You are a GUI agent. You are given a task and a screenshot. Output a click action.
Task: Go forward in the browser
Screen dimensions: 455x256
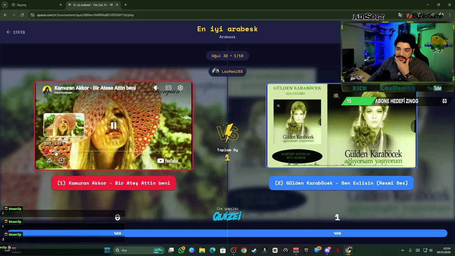coord(14,15)
